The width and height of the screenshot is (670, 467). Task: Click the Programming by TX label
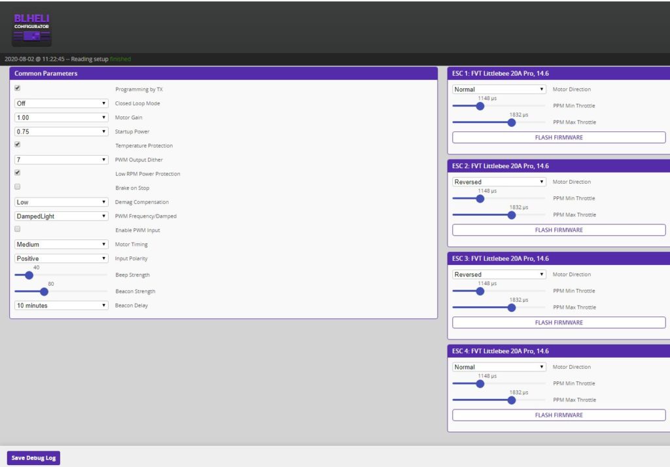[139, 90]
